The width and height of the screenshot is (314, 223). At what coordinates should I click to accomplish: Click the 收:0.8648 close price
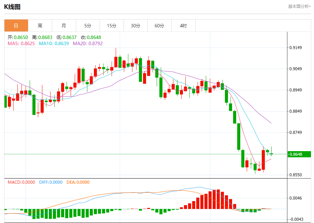91,37
